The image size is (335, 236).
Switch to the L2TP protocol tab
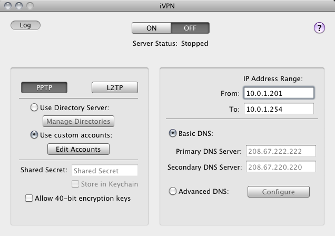pyautogui.click(x=114, y=87)
